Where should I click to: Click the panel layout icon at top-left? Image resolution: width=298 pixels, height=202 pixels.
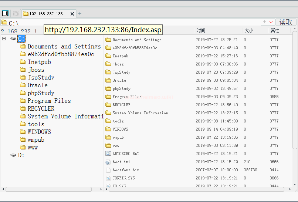pos(5,14)
